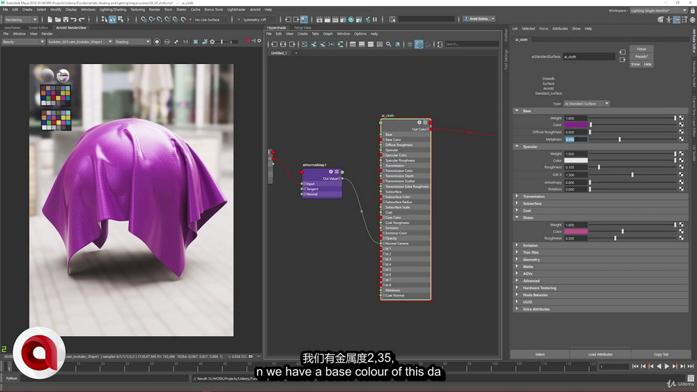Click the Hypershade remove selected nodes icon

(x=322, y=44)
